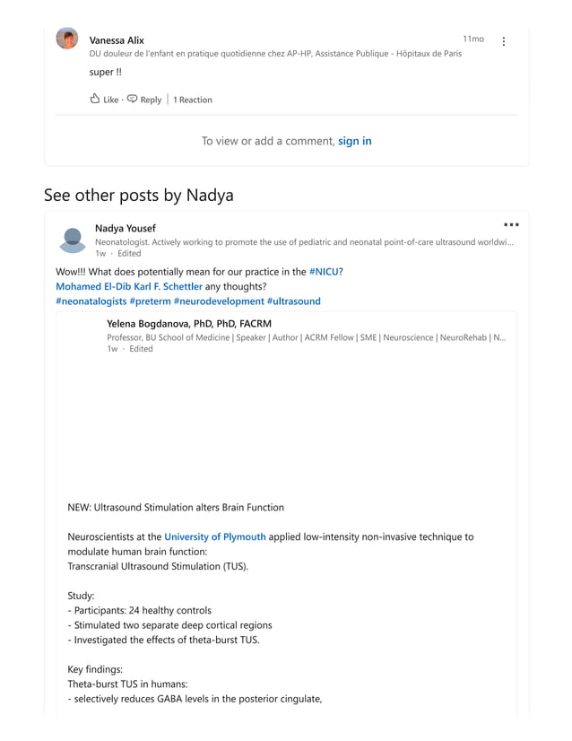Open three-dot menu on Nadya's post
This screenshot has height=741, width=572.
[511, 224]
